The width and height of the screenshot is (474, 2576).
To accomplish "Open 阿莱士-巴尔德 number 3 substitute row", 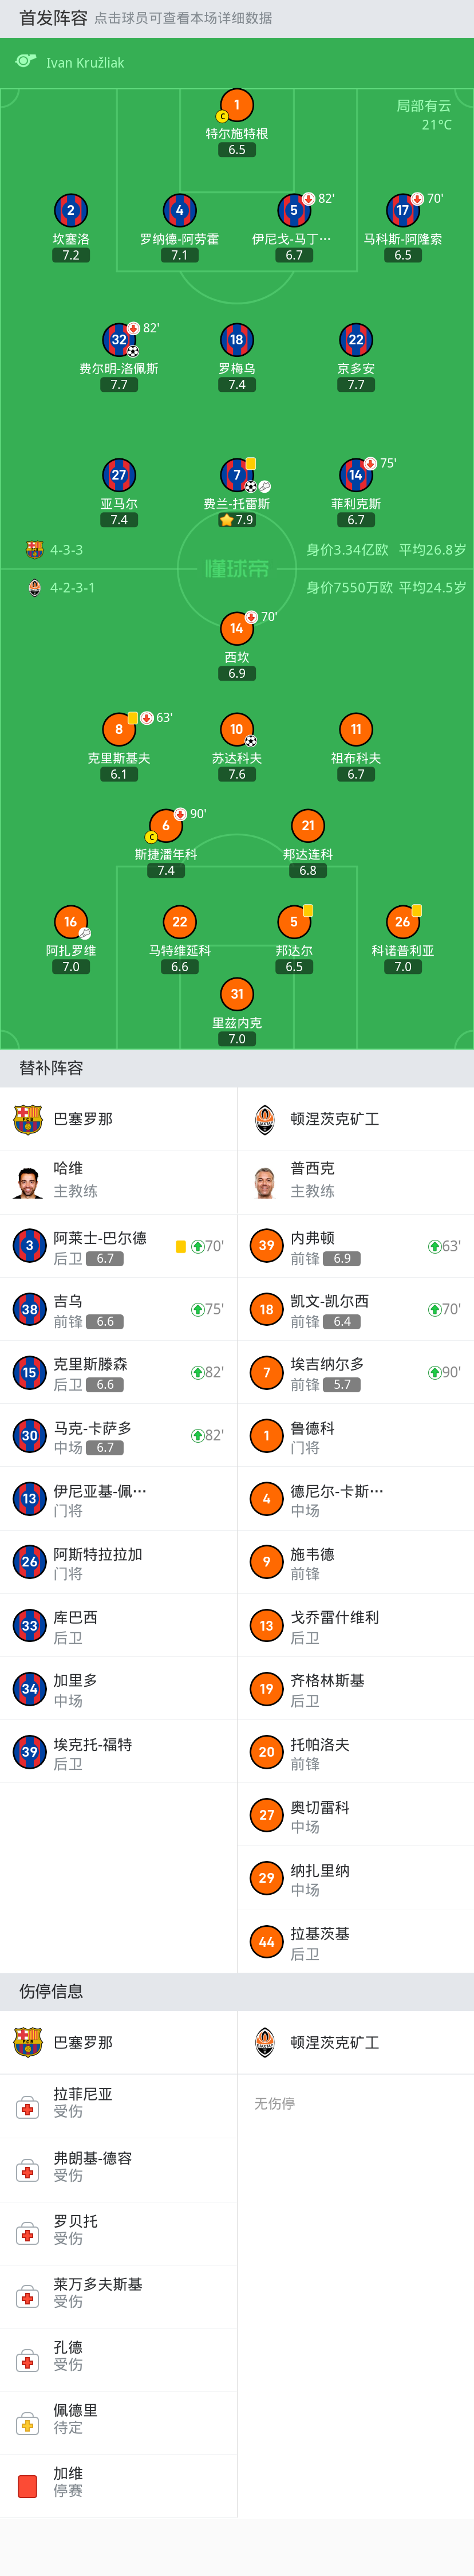I will coord(118,1246).
